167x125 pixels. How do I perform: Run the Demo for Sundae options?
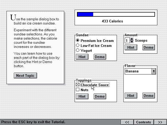click(x=100, y=57)
